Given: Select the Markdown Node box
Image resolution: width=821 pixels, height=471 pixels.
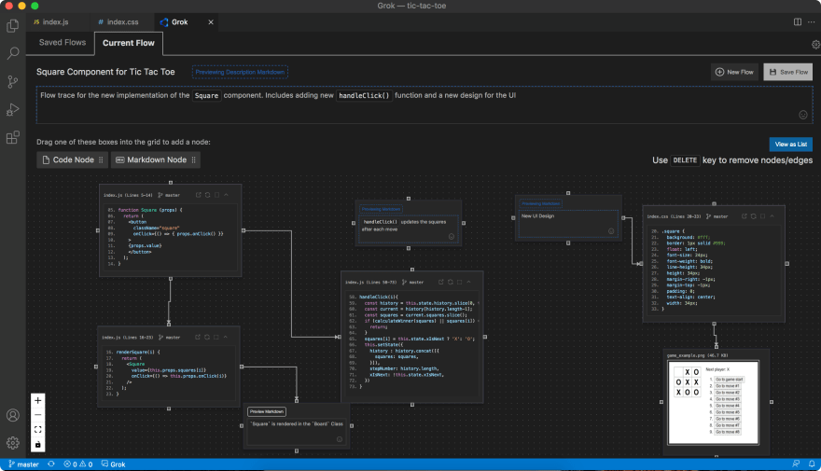Looking at the screenshot, I should click(156, 159).
